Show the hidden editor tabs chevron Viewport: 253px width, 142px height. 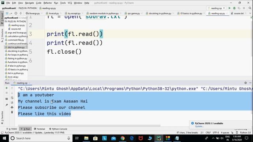[x=250, y=13]
